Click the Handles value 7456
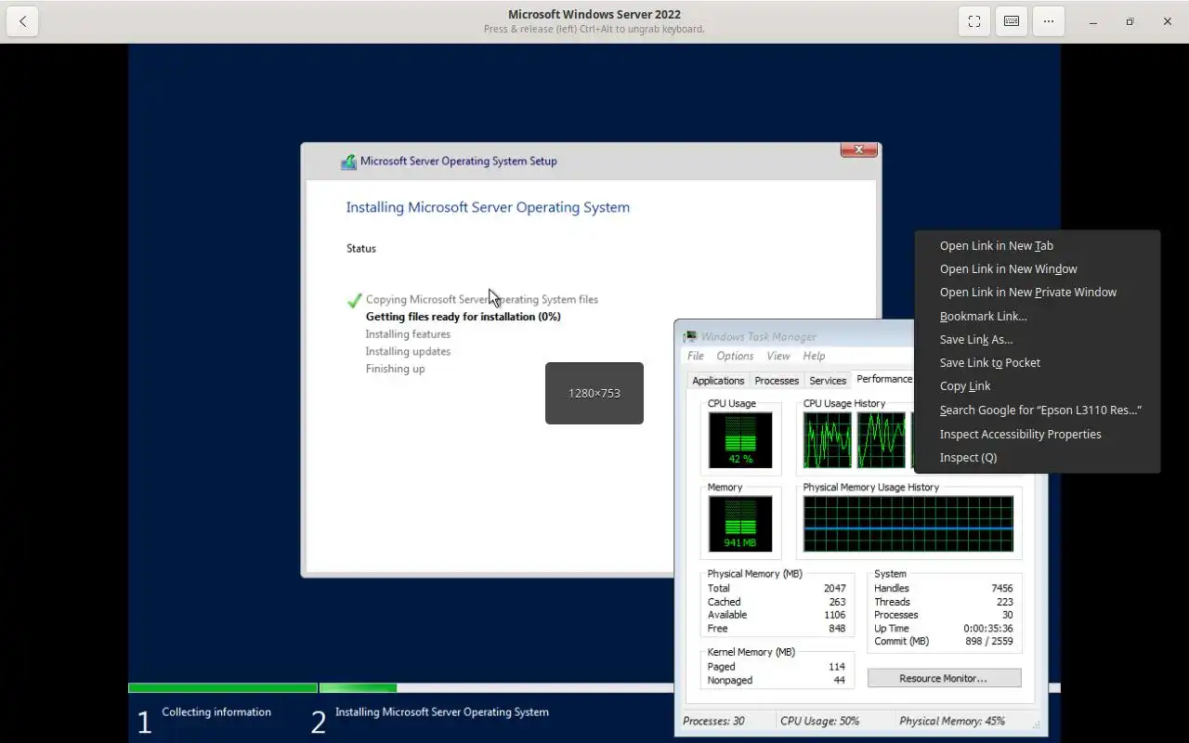This screenshot has height=743, width=1189. [x=1001, y=588]
